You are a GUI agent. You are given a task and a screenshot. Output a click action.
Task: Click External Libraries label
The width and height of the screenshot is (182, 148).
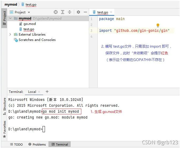(32, 35)
